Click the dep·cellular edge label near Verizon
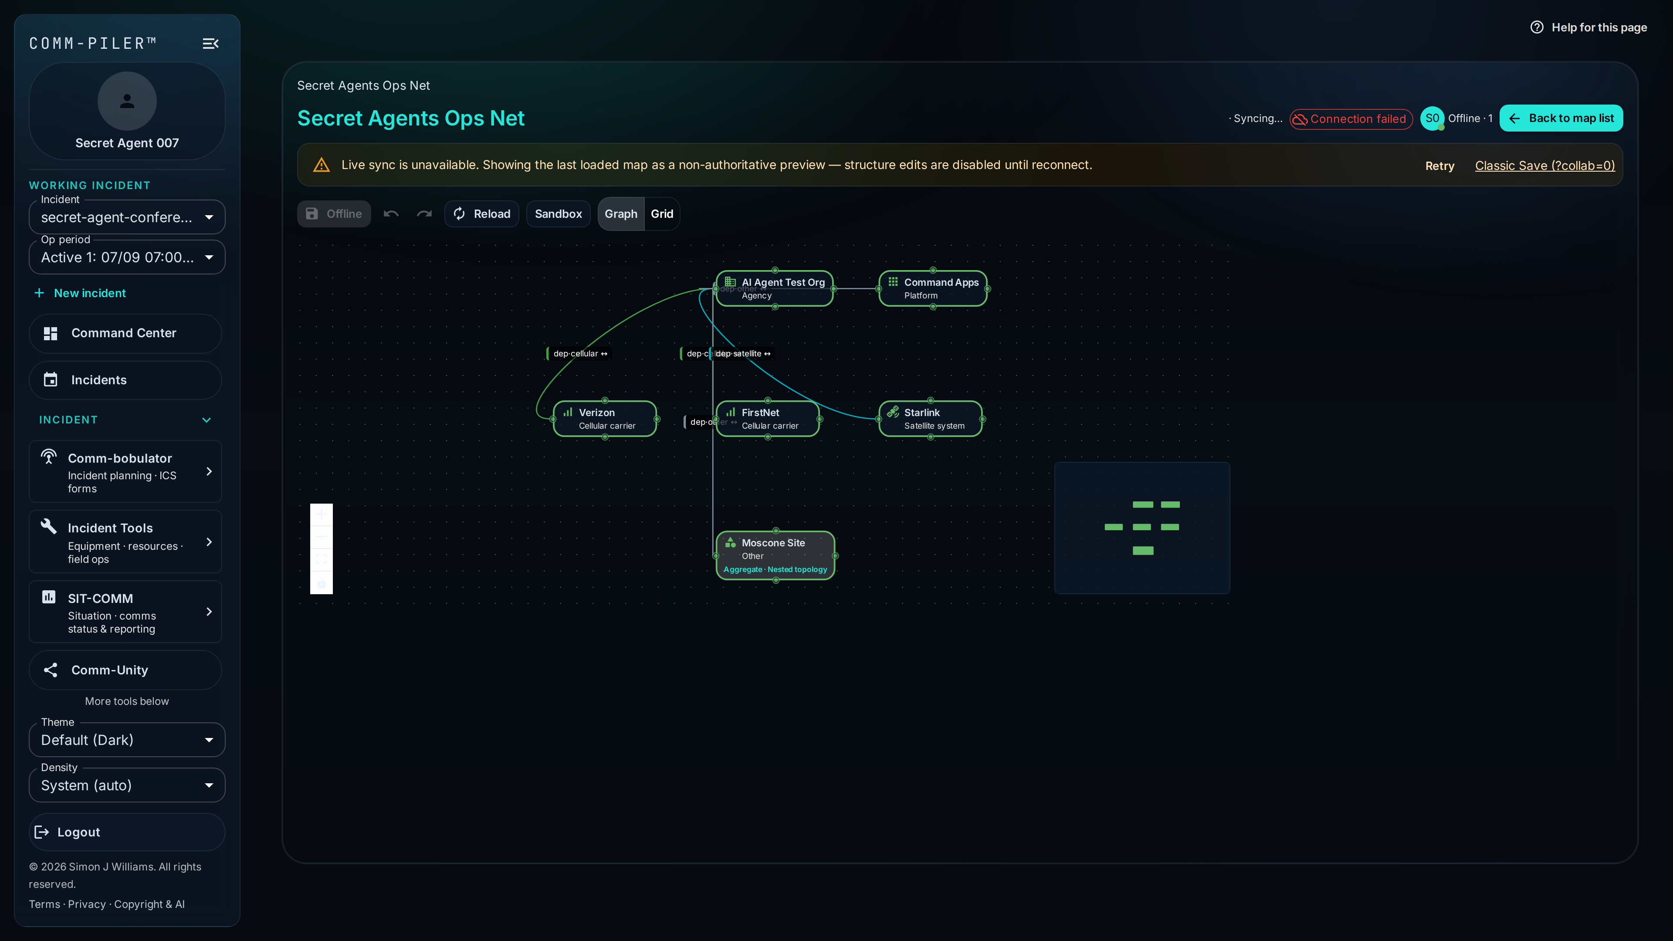The image size is (1673, 941). pos(579,353)
